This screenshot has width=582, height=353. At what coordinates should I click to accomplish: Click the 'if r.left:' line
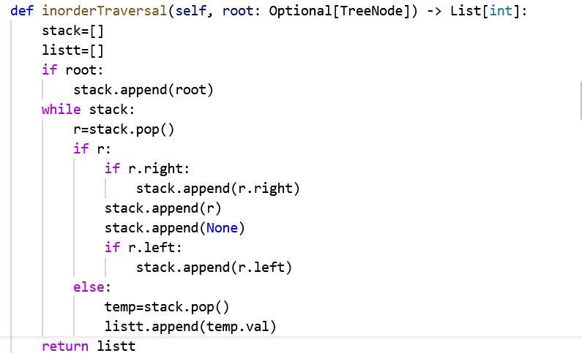coord(143,248)
